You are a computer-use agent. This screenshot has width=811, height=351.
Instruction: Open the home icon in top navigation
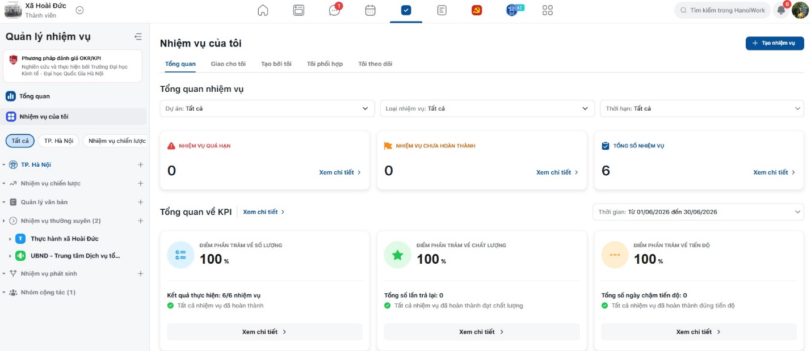pyautogui.click(x=263, y=10)
